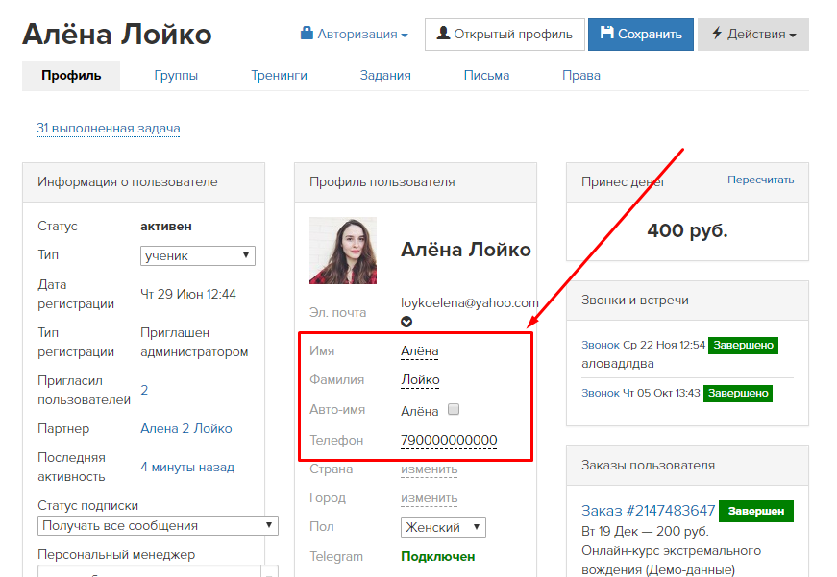Toggle the Авто-имя checkbox

(x=454, y=409)
